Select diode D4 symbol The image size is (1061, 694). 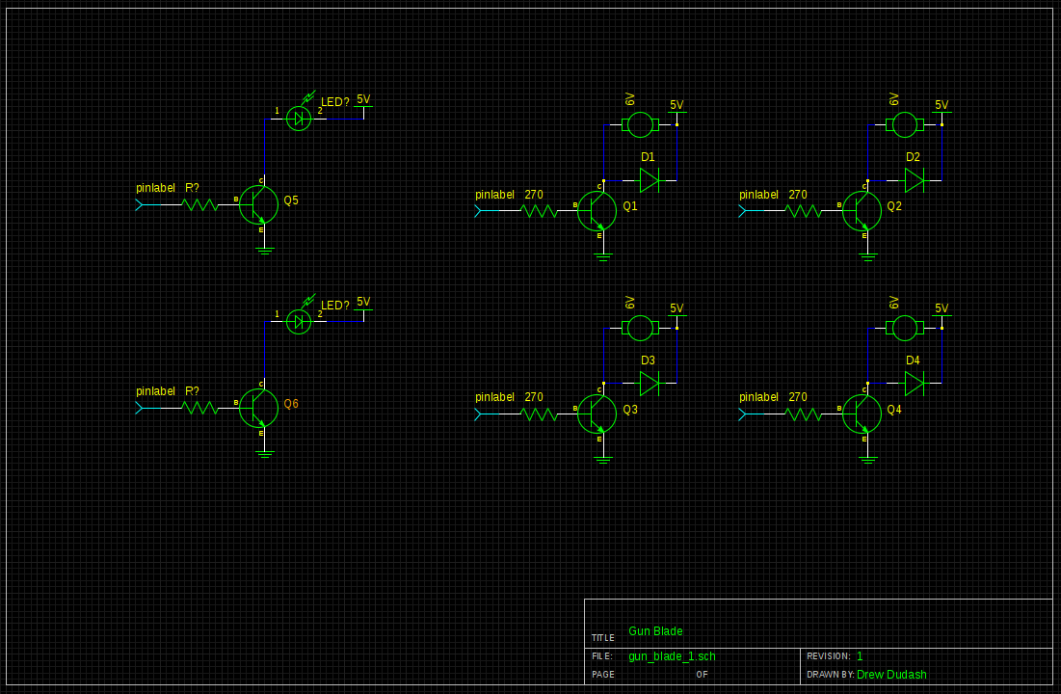pos(915,384)
